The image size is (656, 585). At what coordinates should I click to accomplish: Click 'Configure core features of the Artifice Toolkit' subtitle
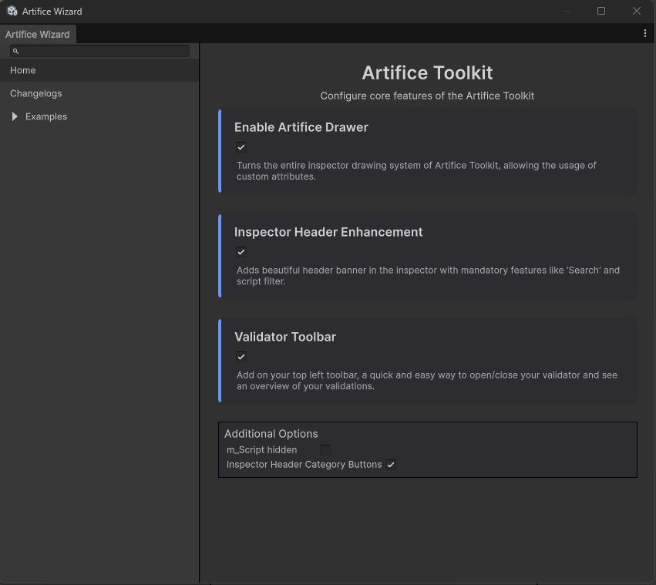tap(427, 96)
